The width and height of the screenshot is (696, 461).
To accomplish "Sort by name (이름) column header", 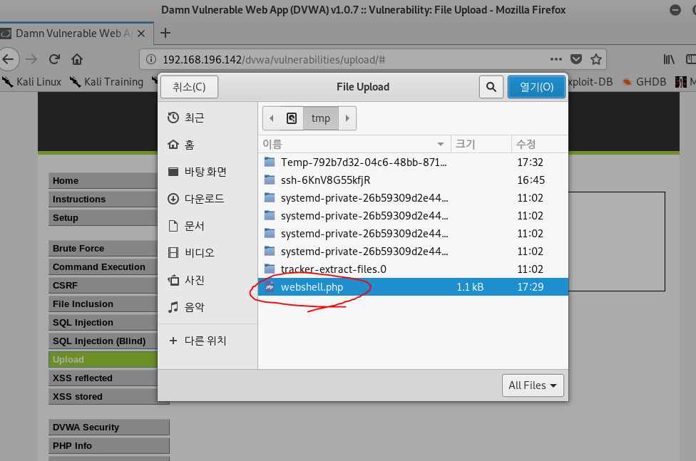I will [354, 144].
